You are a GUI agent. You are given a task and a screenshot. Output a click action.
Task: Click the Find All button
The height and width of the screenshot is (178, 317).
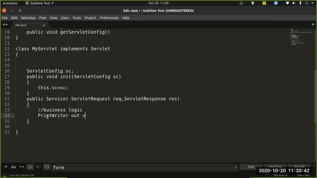tap(299, 167)
